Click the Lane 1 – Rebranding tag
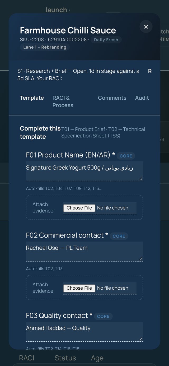169x366 pixels. 45,47
